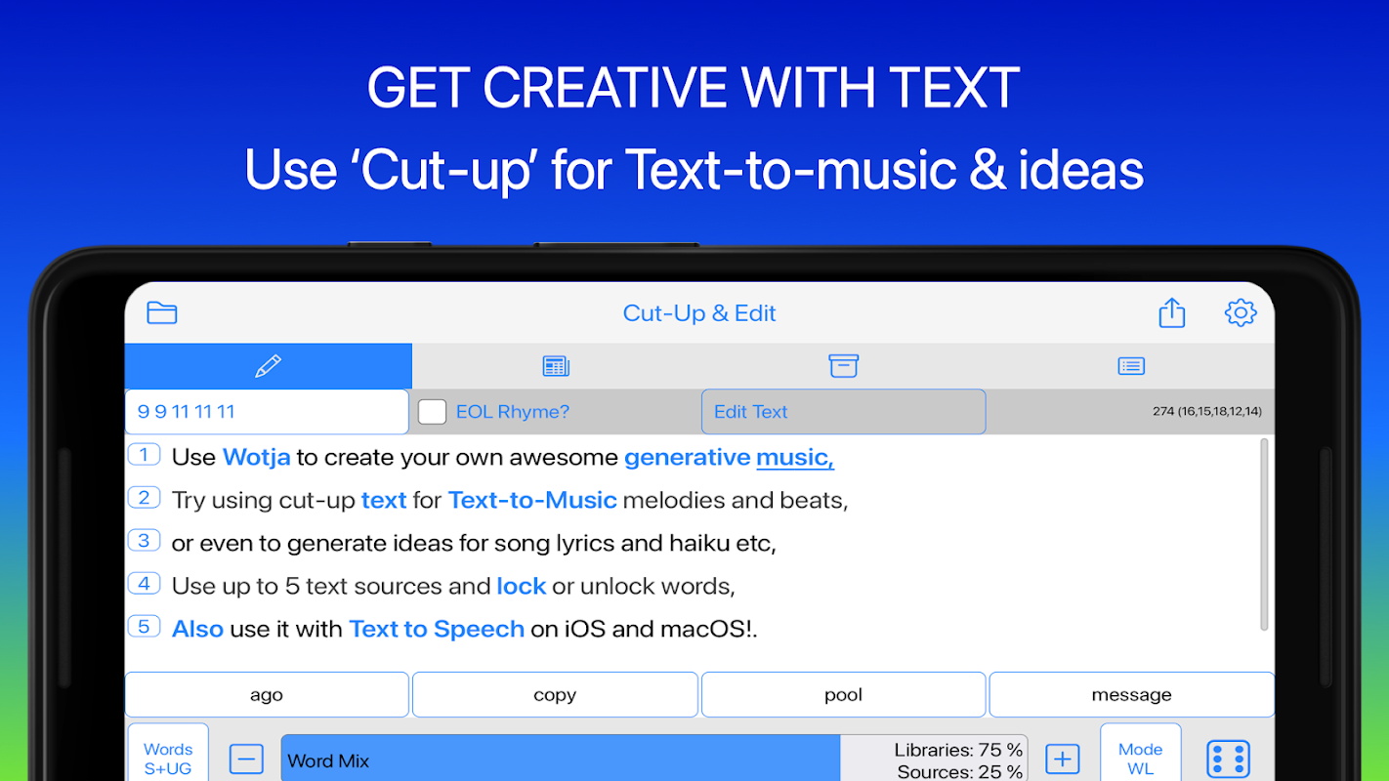Tap the dice randomize icon
1389x781 pixels.
point(1228,759)
